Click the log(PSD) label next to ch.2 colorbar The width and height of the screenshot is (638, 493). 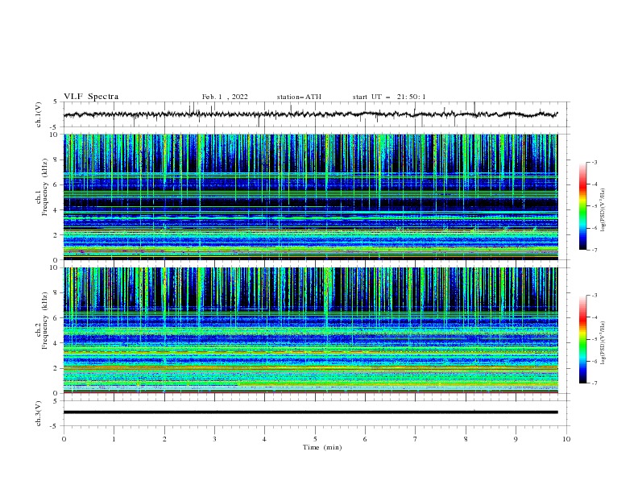click(603, 342)
